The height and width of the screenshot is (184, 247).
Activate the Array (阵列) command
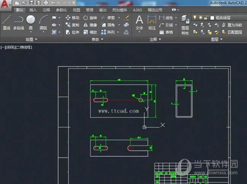pos(108,32)
